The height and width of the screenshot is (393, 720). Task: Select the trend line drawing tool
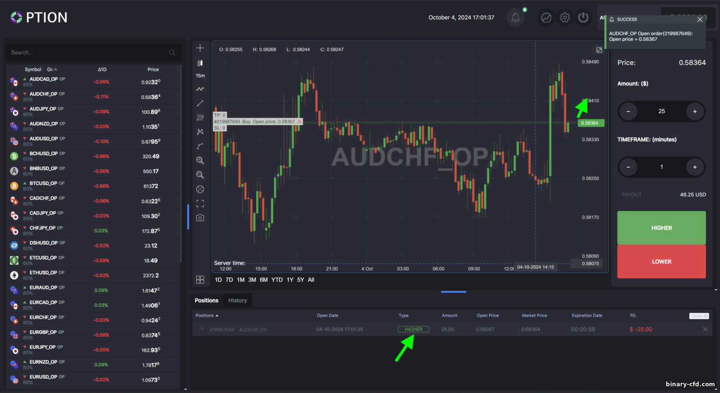pos(200,103)
